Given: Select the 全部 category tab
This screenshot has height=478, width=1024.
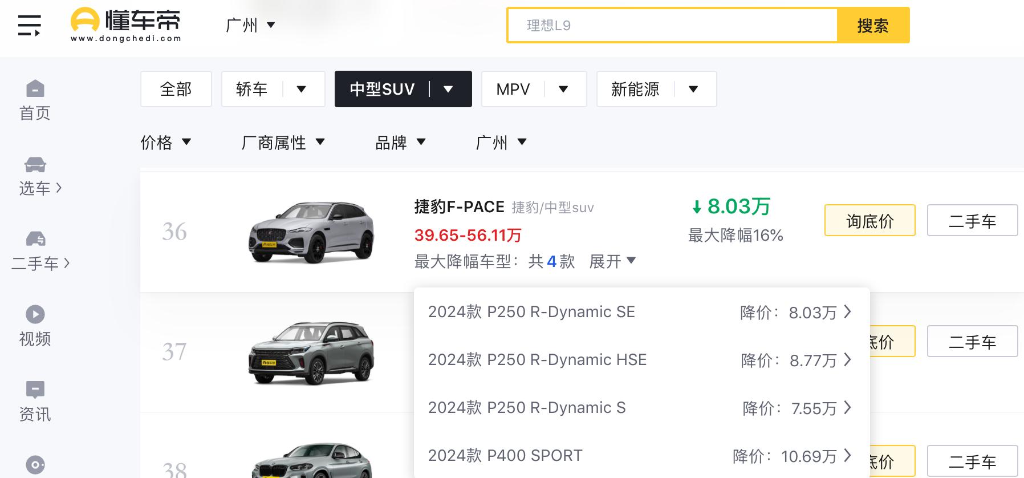Looking at the screenshot, I should pyautogui.click(x=176, y=89).
